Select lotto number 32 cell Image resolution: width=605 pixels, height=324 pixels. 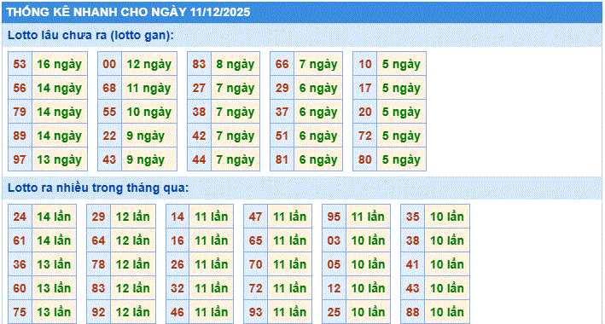tap(177, 288)
